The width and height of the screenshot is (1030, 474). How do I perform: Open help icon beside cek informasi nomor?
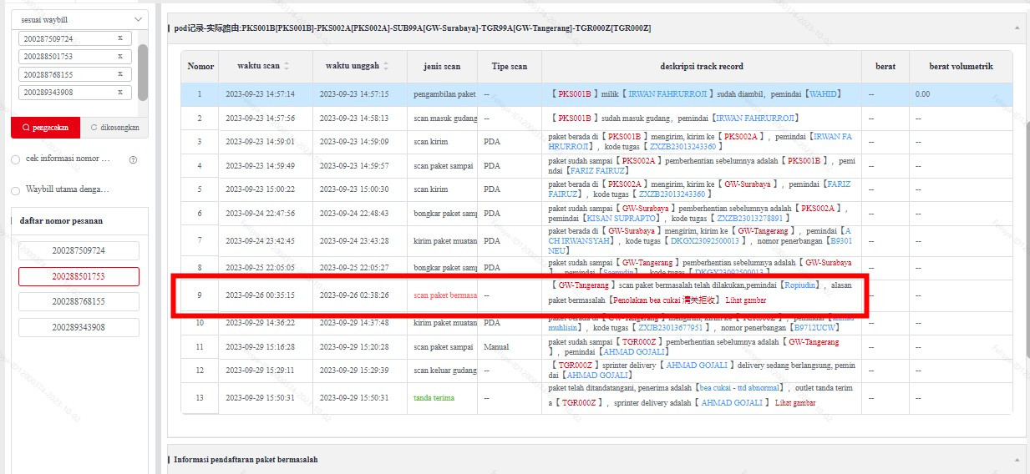(133, 159)
